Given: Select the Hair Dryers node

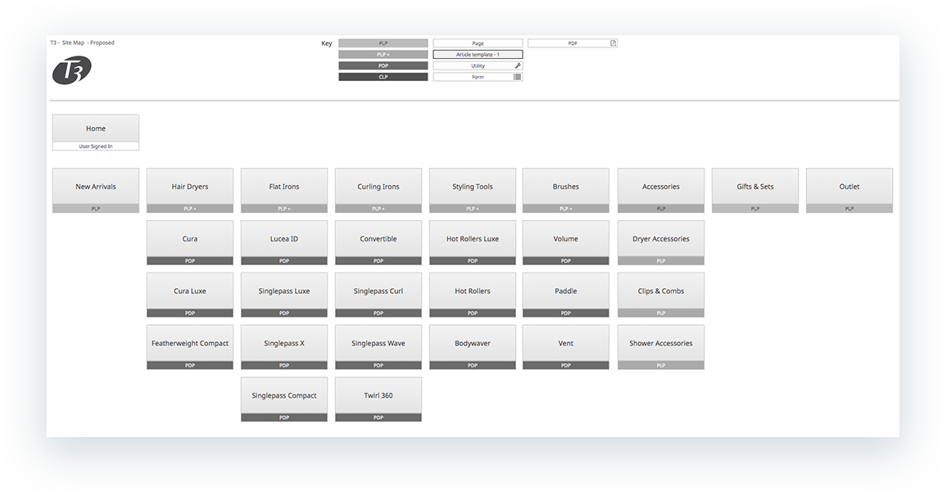Looking at the screenshot, I should click(x=189, y=186).
